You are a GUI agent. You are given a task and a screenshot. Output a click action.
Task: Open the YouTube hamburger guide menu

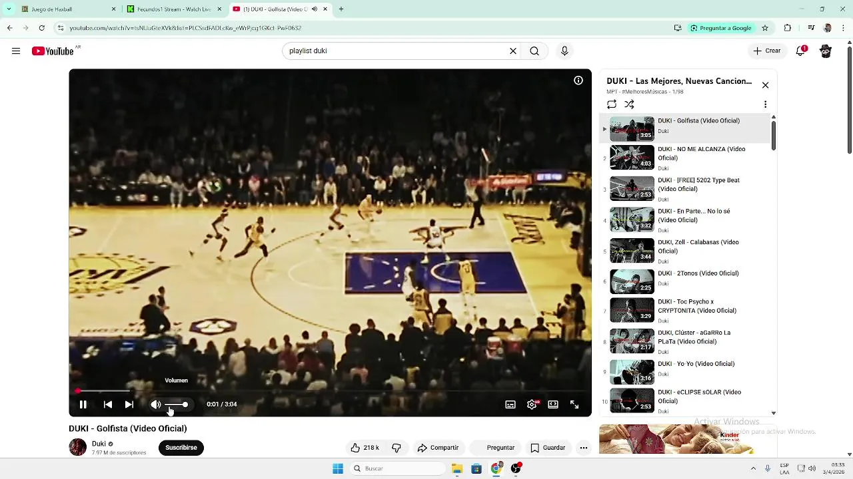16,51
